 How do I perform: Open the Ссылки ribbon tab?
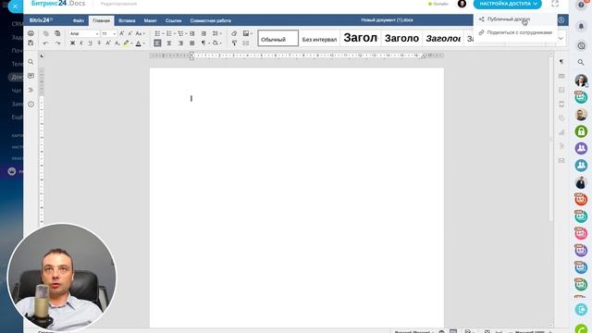click(x=173, y=20)
